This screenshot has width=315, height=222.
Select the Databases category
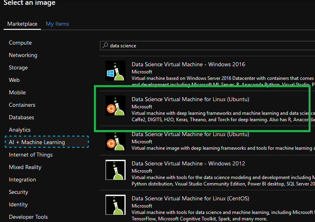[22, 117]
